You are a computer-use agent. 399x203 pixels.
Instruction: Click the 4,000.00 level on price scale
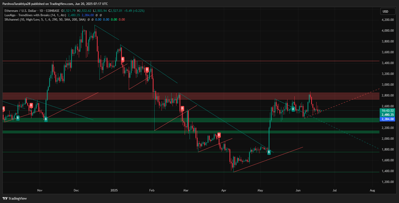pyautogui.click(x=388, y=31)
